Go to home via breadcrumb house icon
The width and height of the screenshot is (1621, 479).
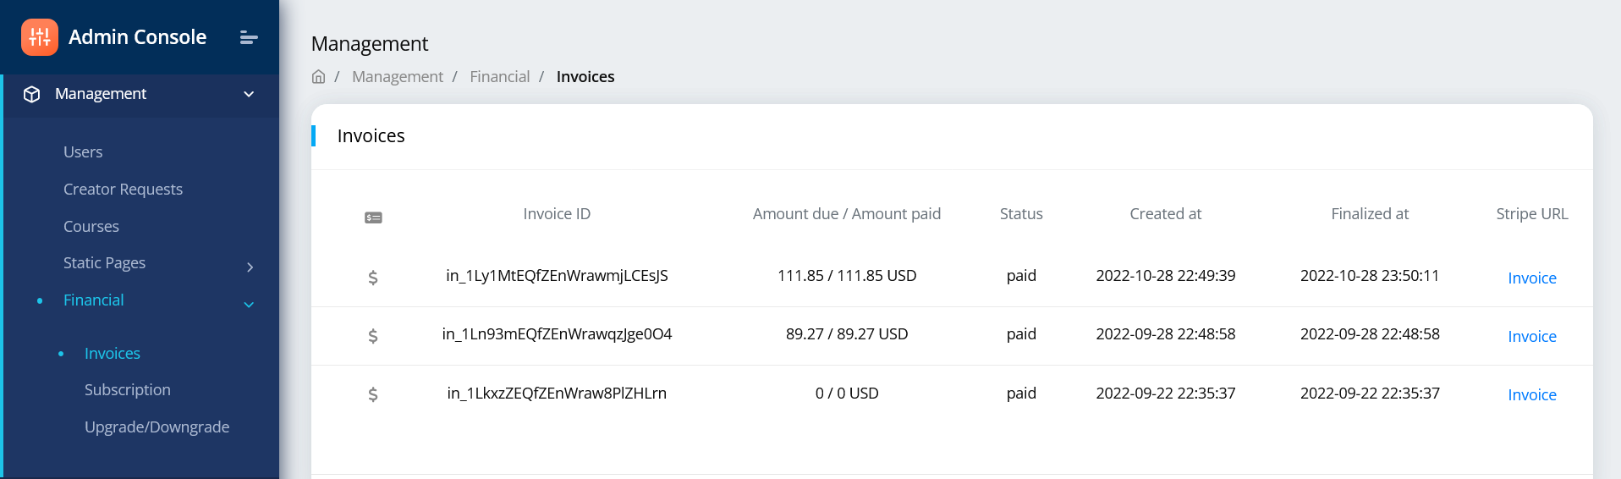[319, 77]
